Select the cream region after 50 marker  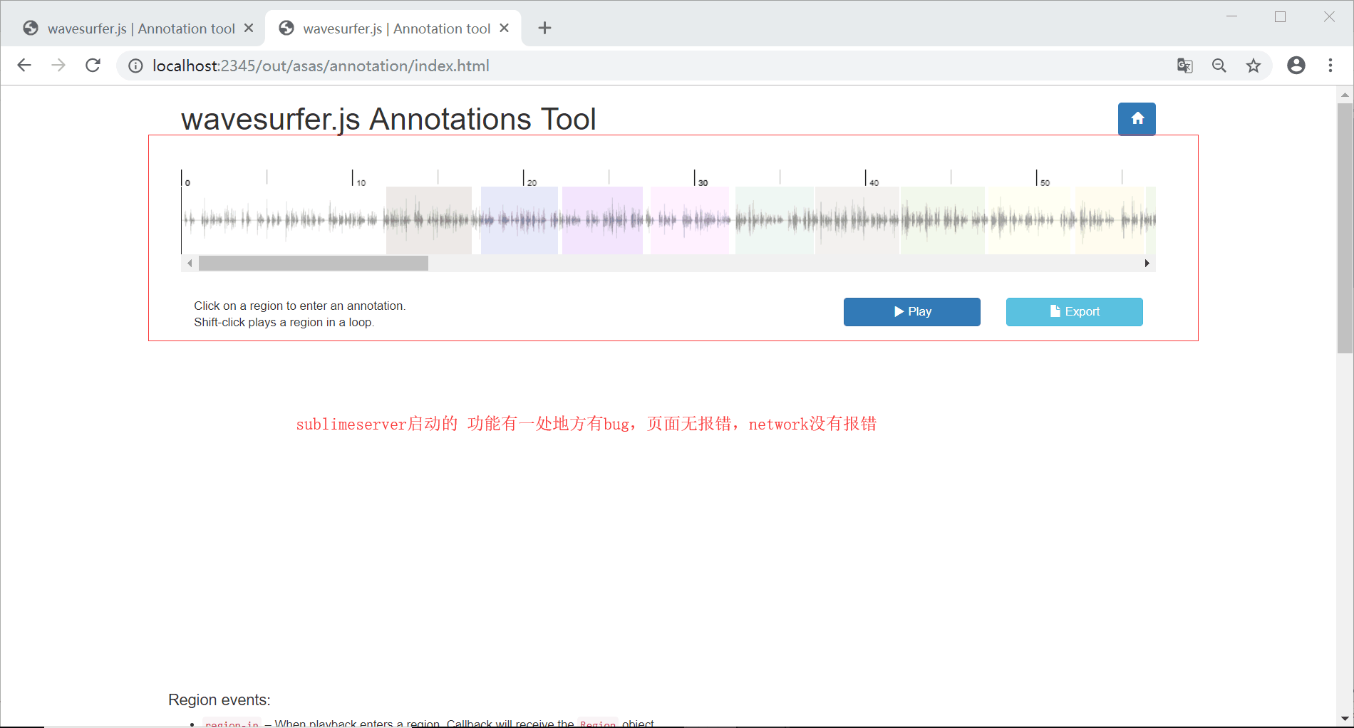[x=1110, y=220]
